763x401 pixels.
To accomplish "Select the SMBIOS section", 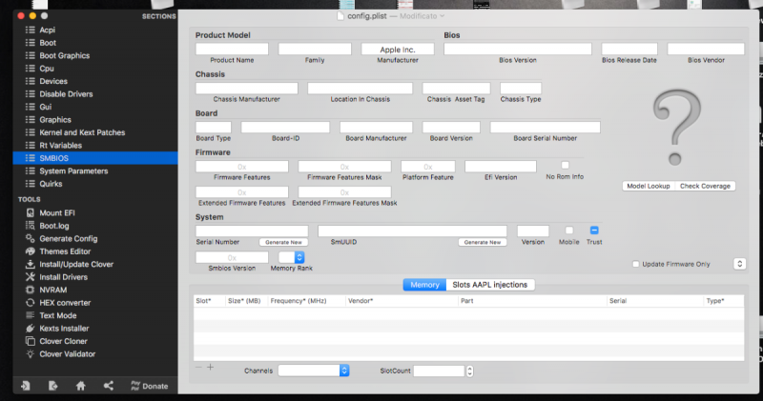I will 95,158.
